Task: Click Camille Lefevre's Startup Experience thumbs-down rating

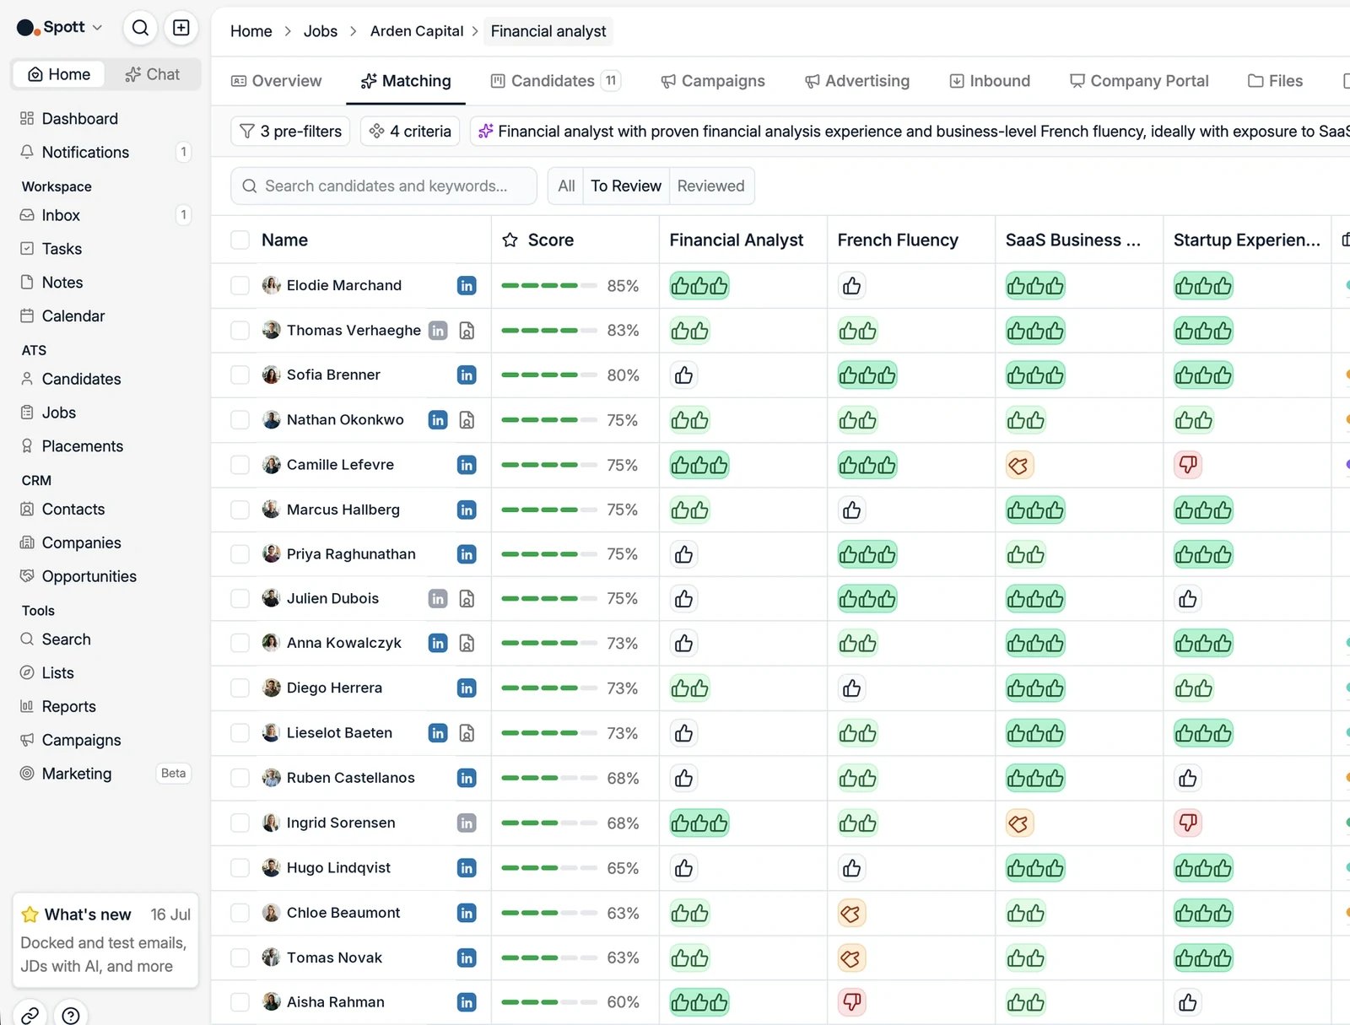Action: (x=1188, y=465)
